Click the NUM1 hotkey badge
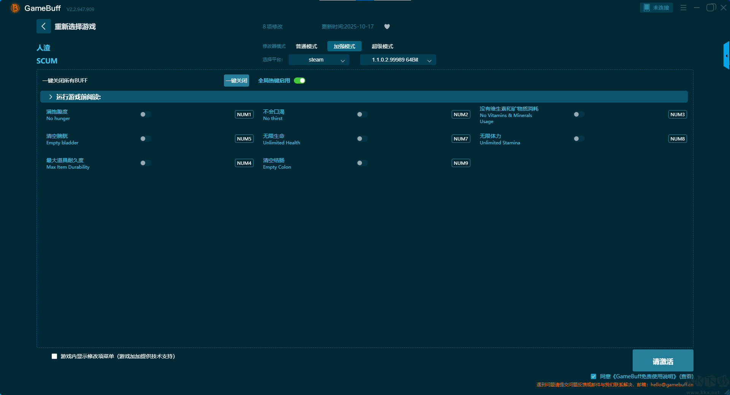The width and height of the screenshot is (730, 395). (x=244, y=114)
